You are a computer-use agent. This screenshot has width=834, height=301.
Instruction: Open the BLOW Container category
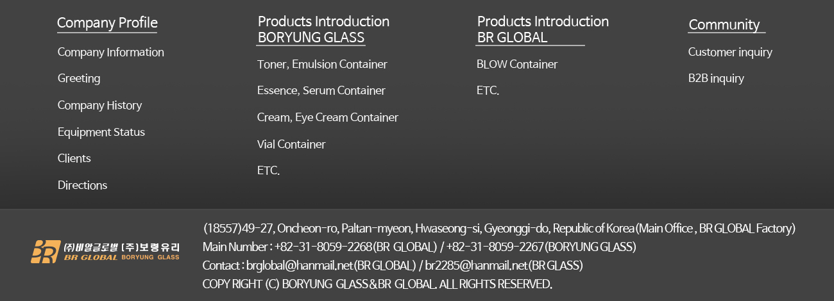[517, 64]
